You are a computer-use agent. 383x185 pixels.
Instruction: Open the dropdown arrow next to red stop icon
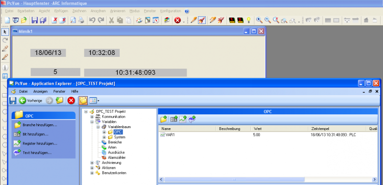183,22
